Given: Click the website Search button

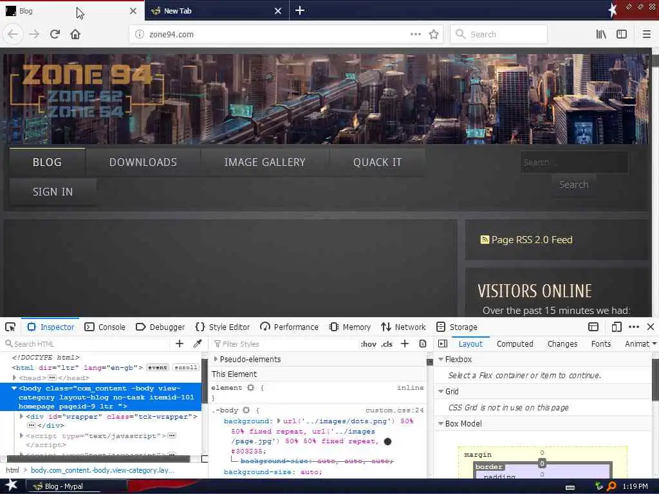Looking at the screenshot, I should click(573, 185).
